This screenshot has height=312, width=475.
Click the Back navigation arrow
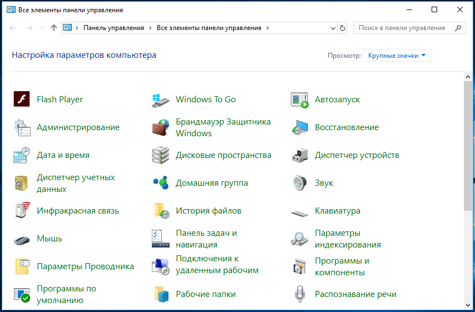coord(13,28)
